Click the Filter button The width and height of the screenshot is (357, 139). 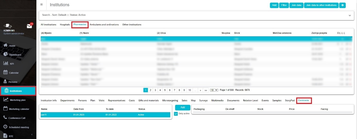point(284,5)
